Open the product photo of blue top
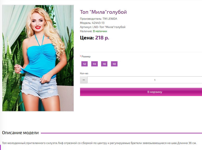 click(38, 58)
